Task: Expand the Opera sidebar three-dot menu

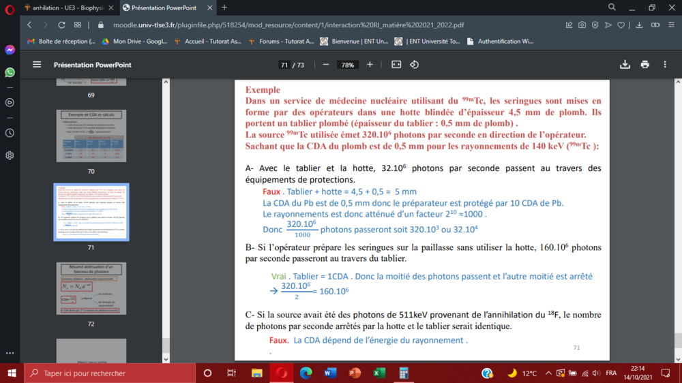Action: [10, 353]
